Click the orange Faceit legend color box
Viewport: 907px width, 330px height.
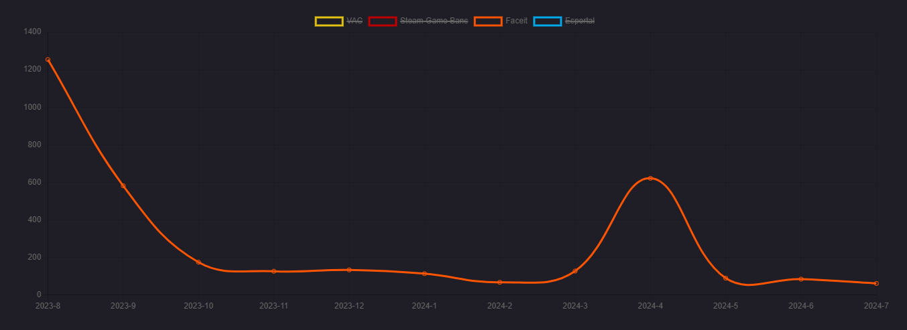coord(487,21)
